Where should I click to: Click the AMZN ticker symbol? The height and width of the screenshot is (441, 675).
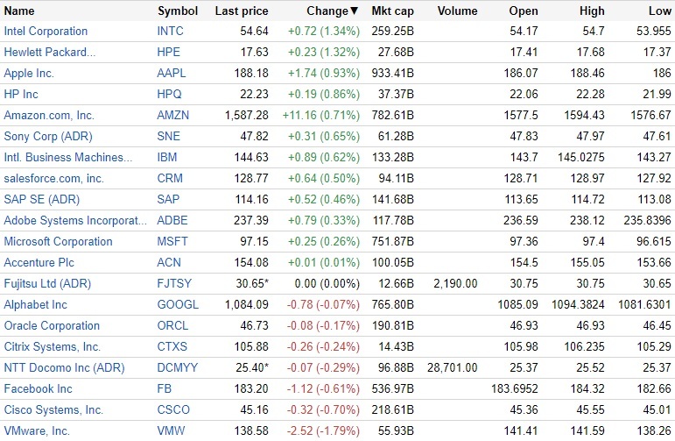click(x=173, y=116)
